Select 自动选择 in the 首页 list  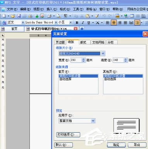click(78, 79)
